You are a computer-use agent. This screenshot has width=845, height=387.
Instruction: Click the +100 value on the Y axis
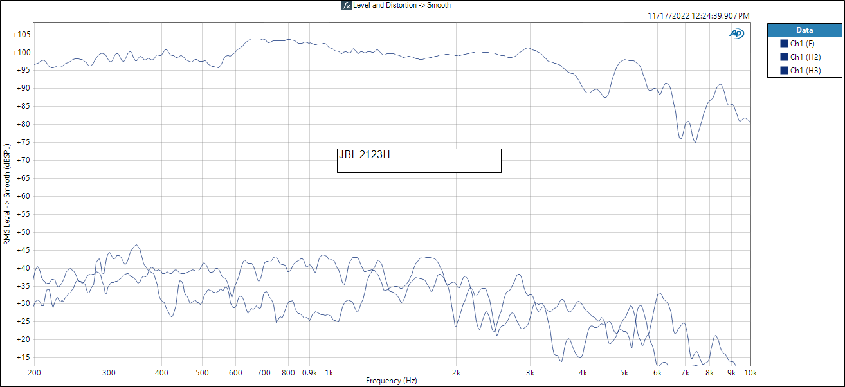click(21, 53)
